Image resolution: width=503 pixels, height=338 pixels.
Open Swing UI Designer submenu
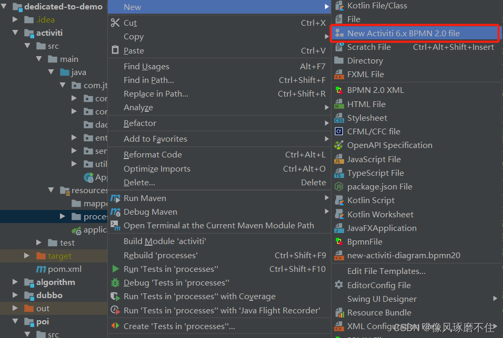click(416, 299)
